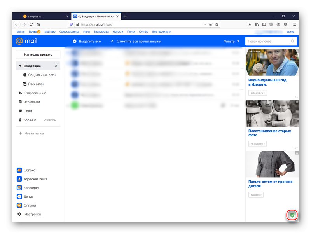Open the Firefox hamburger menu
Viewport: 311px width, 234px height.
(x=294, y=24)
